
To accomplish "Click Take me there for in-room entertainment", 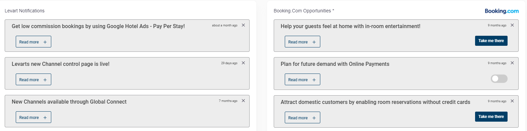I will click(x=491, y=41).
